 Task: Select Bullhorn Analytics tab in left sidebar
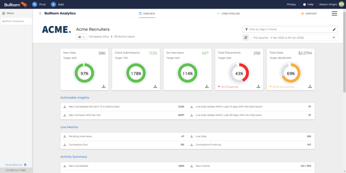(x=16, y=22)
